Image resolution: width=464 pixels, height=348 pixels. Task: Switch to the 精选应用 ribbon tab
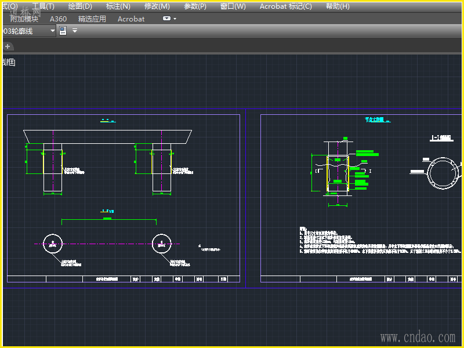[92, 19]
